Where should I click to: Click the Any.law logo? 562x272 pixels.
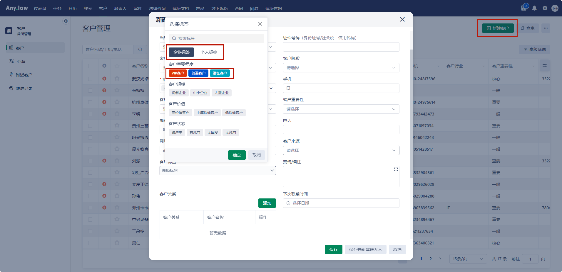click(17, 8)
